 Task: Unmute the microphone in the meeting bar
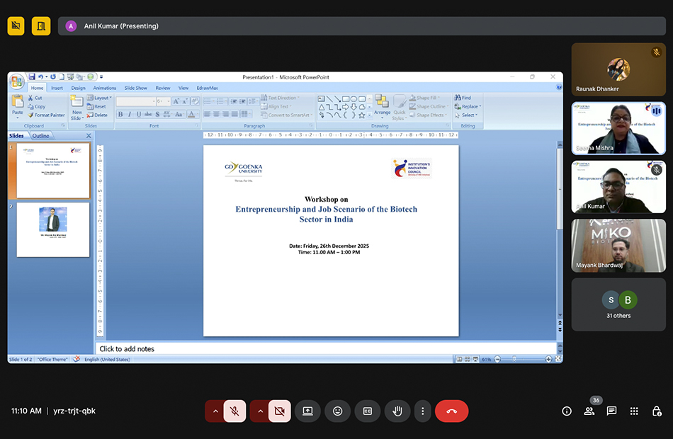click(x=234, y=411)
